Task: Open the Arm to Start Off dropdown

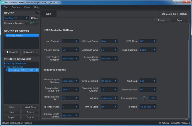Action: [x=109, y=107]
